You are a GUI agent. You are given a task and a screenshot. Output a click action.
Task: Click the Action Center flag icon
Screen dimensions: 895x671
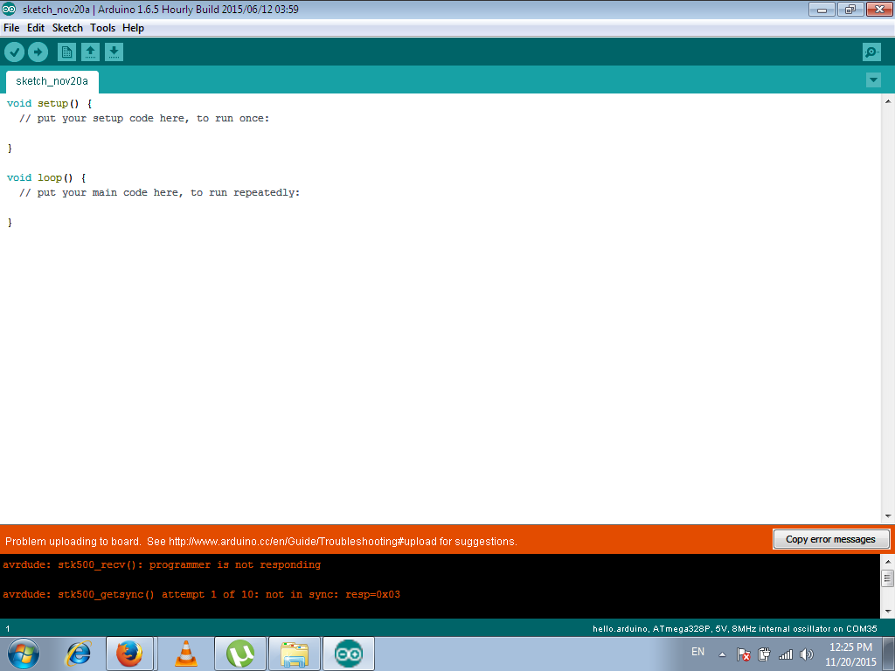click(743, 654)
